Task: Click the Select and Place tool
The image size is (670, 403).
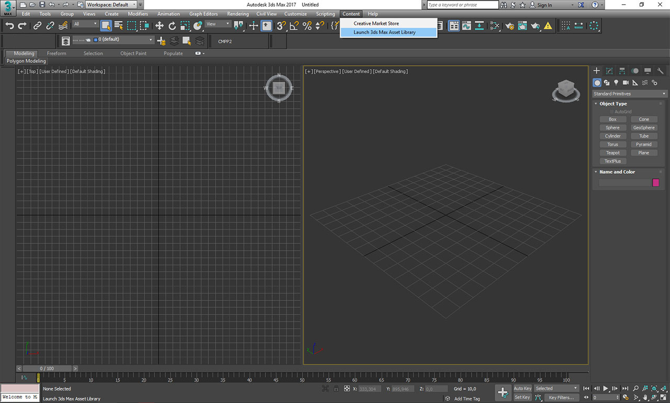Action: click(x=197, y=26)
